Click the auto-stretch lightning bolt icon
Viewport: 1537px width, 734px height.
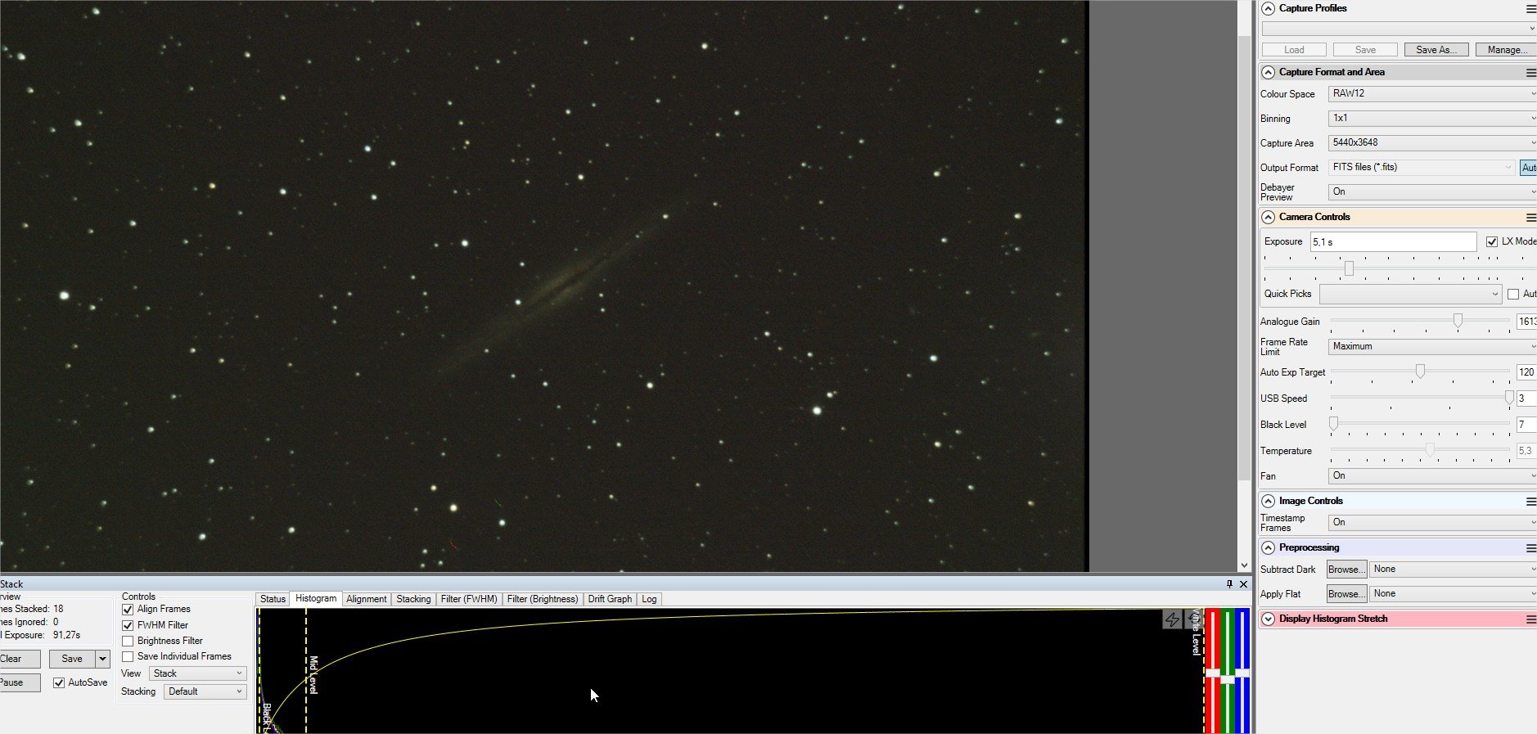(1172, 619)
